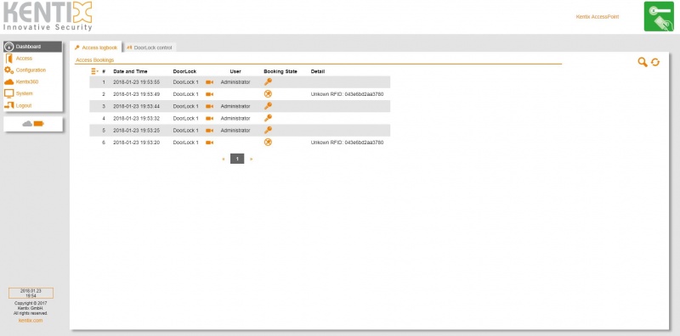
Task: Click camera icon for row 4 at 19:53:32
Action: coord(209,118)
